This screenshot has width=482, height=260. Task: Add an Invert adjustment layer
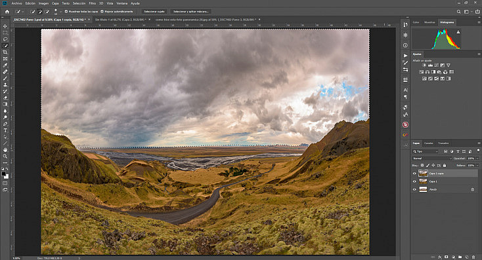point(424,79)
